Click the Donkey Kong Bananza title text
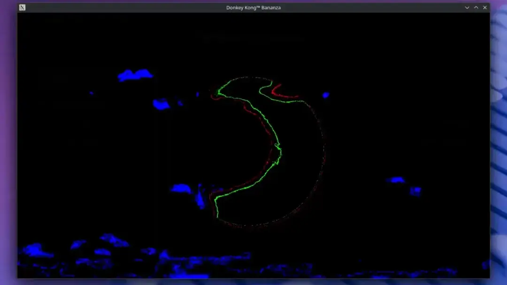 (253, 7)
